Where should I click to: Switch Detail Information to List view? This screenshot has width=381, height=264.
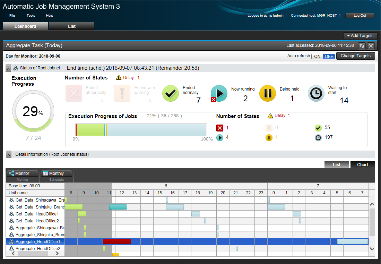pyautogui.click(x=337, y=164)
